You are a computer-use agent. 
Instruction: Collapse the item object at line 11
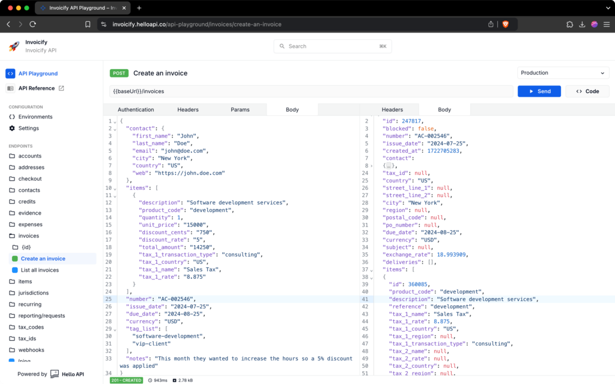pyautogui.click(x=115, y=196)
